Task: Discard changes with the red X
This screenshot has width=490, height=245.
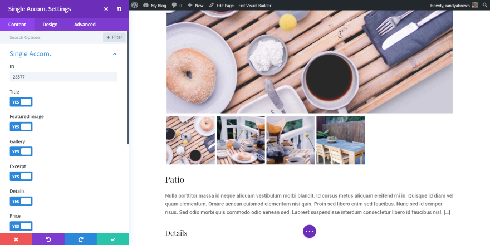Action: click(x=16, y=239)
